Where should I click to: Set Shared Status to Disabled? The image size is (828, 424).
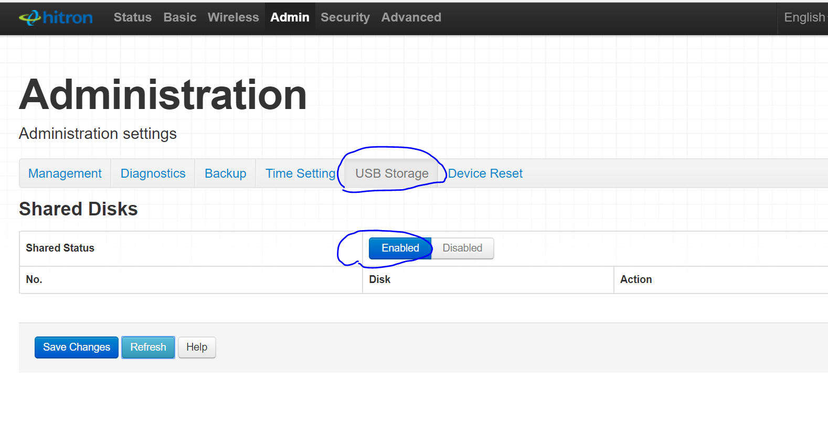point(462,248)
